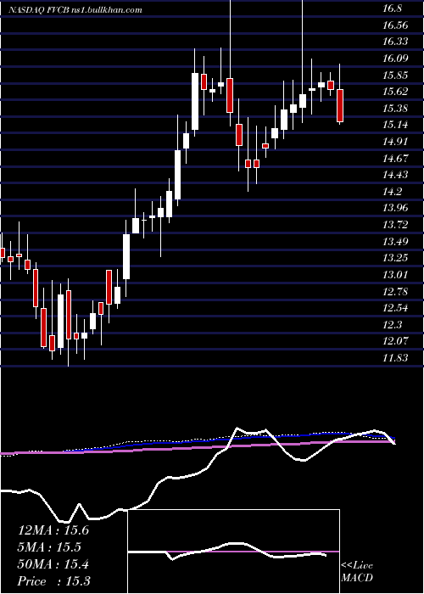The height and width of the screenshot is (594, 424).
Task: Click the 15.14 price axis label
Action: (395, 125)
